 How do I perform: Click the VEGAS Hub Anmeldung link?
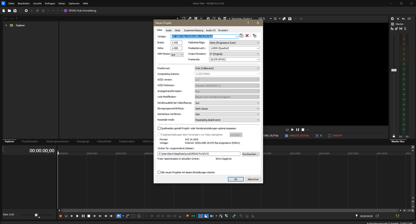83,11
